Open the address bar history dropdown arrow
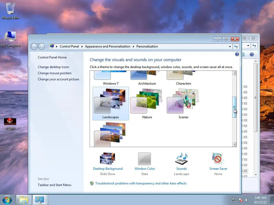 [x=230, y=46]
